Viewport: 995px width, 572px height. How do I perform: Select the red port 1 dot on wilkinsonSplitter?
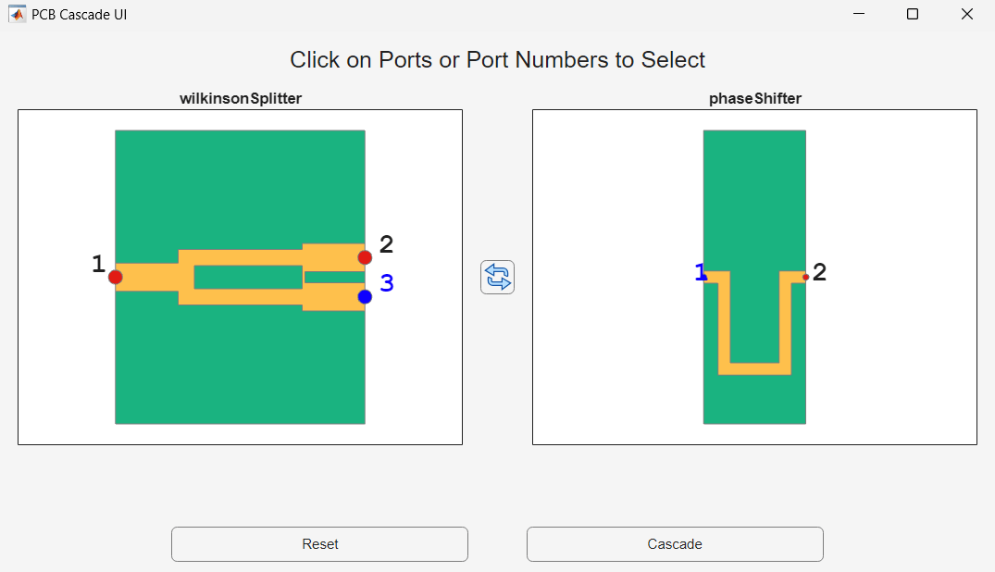pyautogui.click(x=115, y=277)
